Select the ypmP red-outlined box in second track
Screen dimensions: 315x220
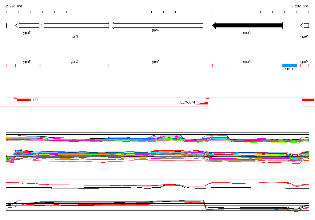(305, 65)
